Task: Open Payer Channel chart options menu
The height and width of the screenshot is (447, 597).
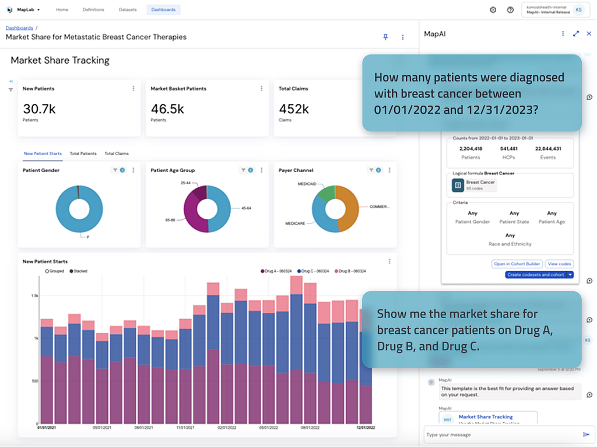Action: tap(389, 170)
